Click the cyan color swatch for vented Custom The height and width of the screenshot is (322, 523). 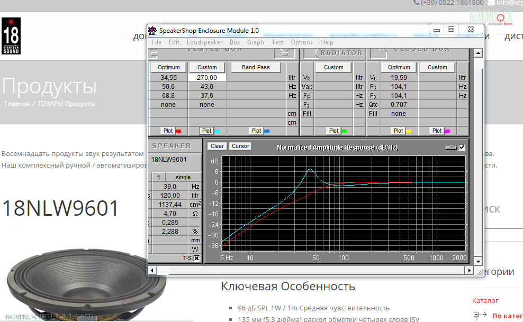click(x=217, y=131)
